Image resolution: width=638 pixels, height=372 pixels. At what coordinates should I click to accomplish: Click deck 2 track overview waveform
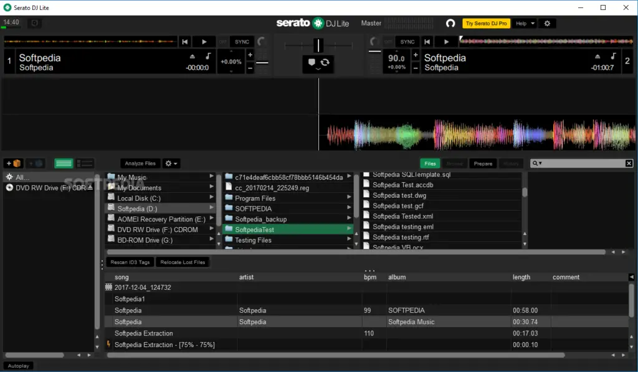tap(546, 41)
